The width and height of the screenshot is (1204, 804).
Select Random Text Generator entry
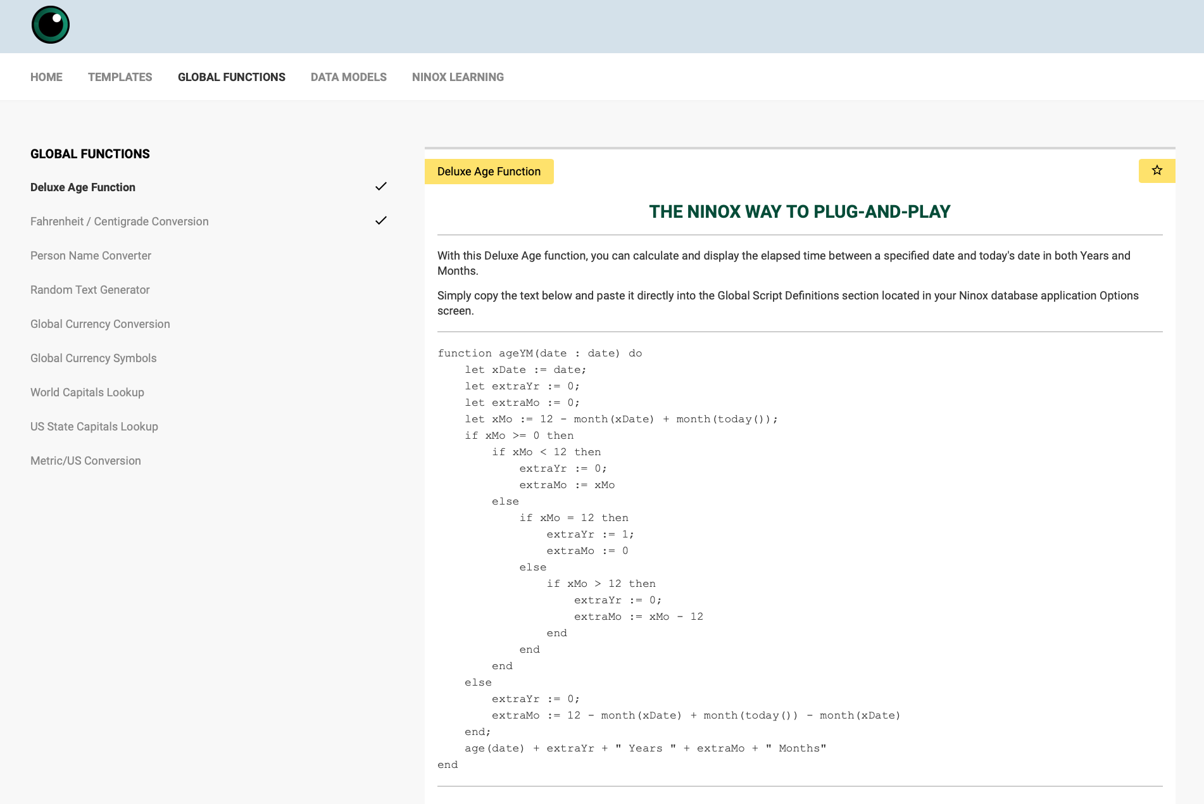[90, 290]
